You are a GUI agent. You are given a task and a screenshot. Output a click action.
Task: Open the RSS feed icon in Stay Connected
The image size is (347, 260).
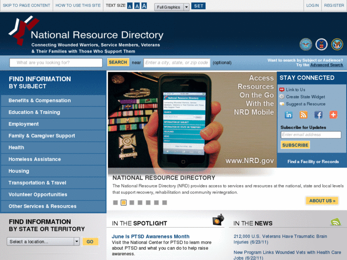(304, 115)
